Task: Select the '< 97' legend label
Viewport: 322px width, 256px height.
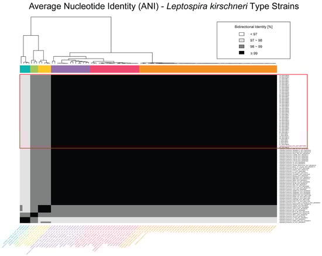Action: [x=254, y=34]
